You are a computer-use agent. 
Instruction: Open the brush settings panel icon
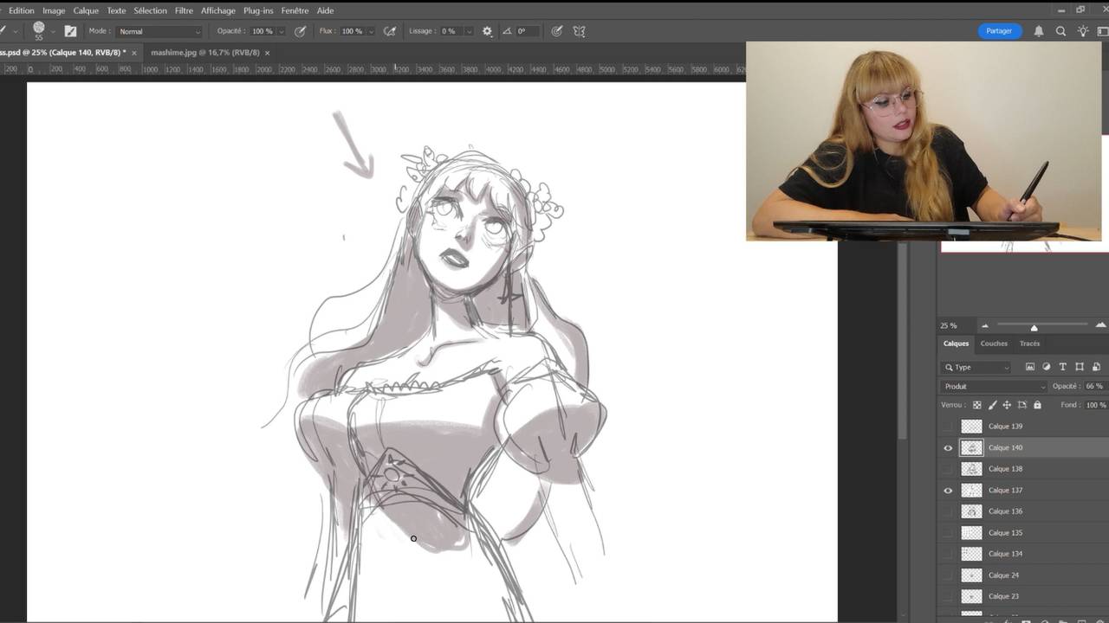point(70,31)
